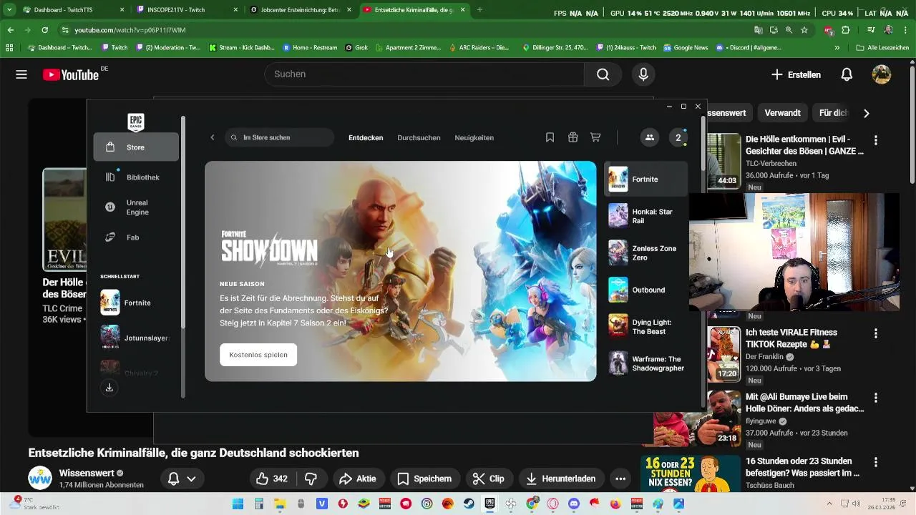Click the gift icon in Epic store header
916x515 pixels.
[572, 137]
